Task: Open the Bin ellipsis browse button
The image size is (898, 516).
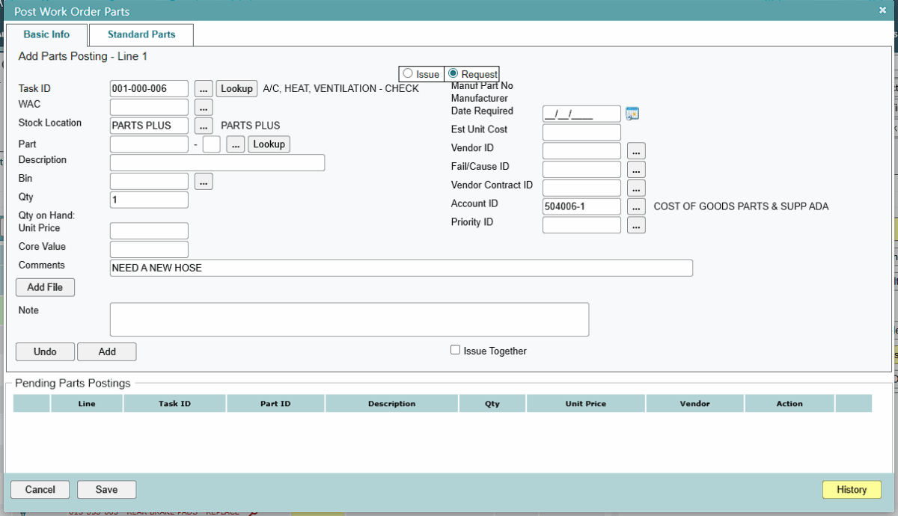Action: pos(204,181)
